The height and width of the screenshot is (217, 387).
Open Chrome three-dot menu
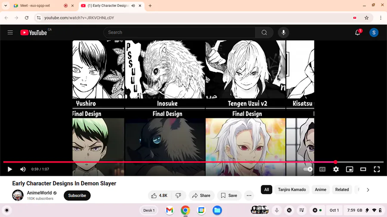click(381, 18)
